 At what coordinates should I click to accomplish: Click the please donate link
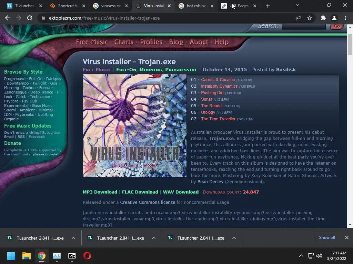(x=46, y=154)
